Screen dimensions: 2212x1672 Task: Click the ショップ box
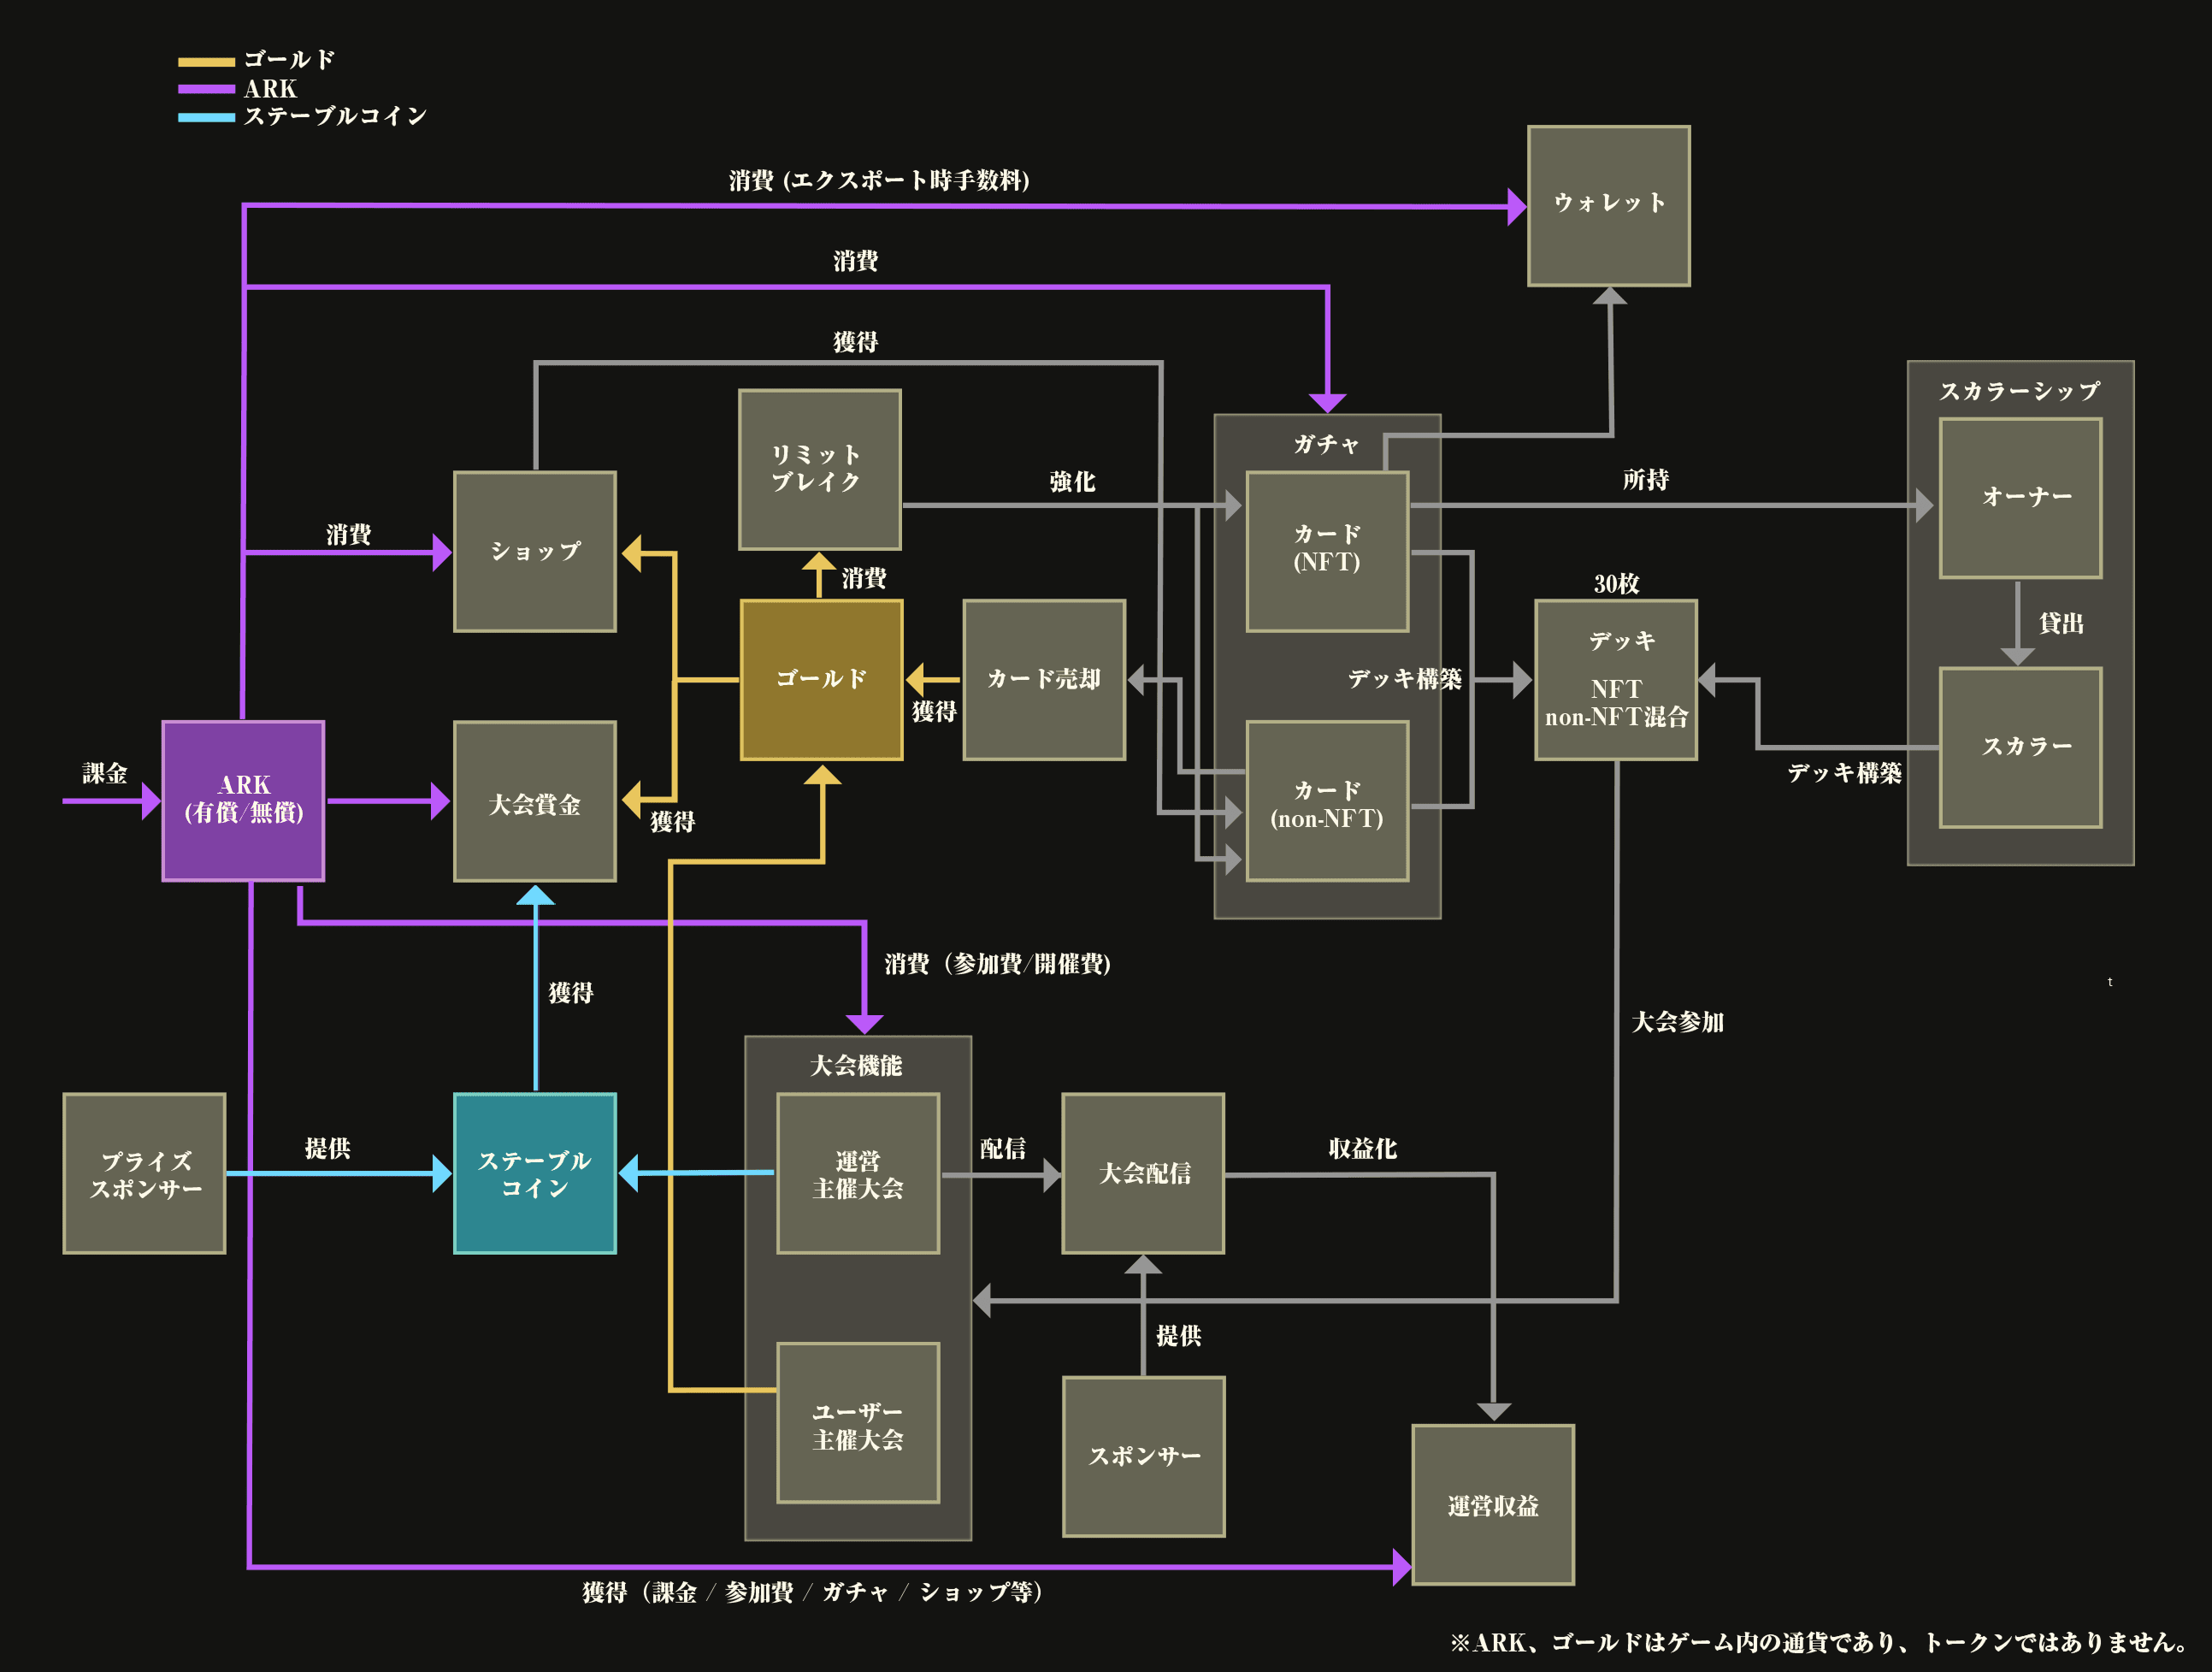(x=535, y=551)
